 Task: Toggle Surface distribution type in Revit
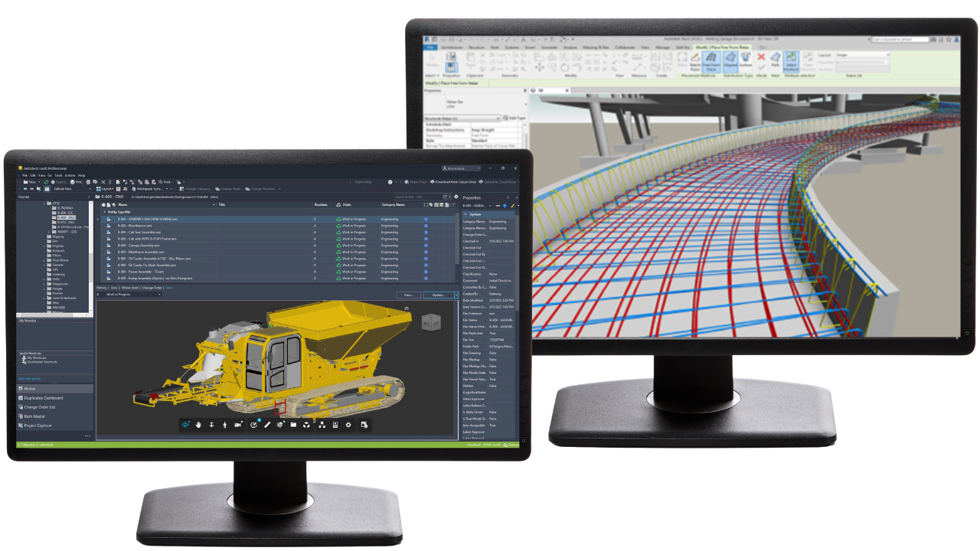(746, 59)
